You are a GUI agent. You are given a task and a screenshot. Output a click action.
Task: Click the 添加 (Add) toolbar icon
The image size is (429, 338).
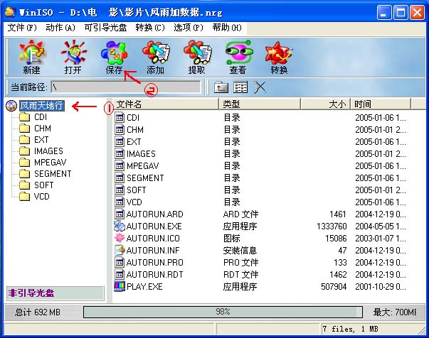tap(155, 56)
